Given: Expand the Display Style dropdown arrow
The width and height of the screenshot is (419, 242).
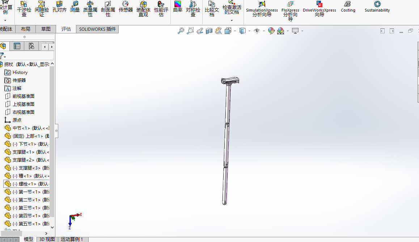Looking at the screenshot, I should pos(249,31).
